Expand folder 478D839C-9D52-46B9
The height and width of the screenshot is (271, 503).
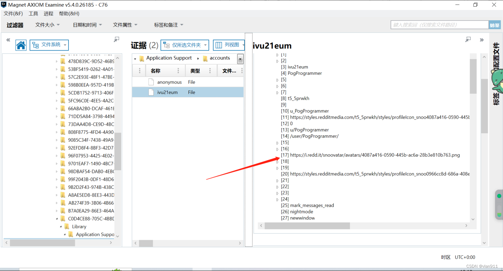pos(57,61)
